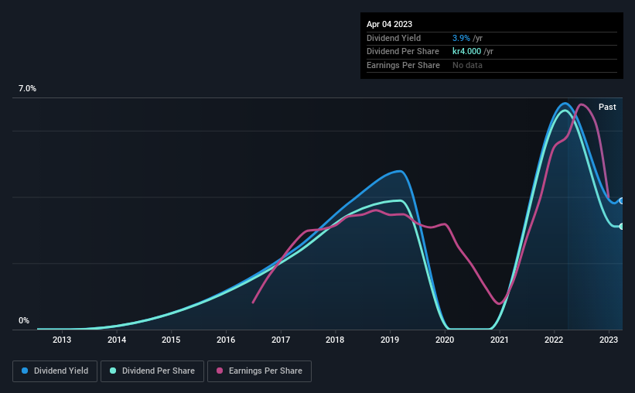Click the Past label in the chart
Image resolution: width=635 pixels, height=393 pixels.
(607, 107)
